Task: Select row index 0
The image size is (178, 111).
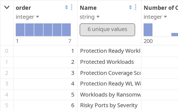Action: 7,51
